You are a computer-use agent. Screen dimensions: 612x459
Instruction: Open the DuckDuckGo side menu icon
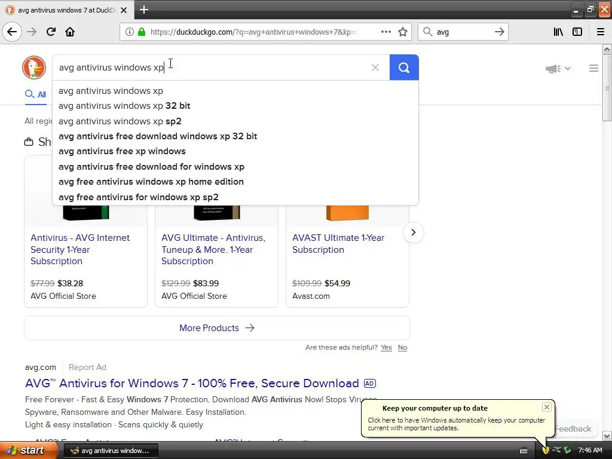593,68
